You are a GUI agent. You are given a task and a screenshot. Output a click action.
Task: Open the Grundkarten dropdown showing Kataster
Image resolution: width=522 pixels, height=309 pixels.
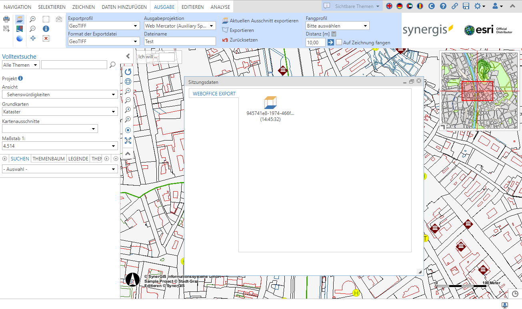tap(60, 111)
